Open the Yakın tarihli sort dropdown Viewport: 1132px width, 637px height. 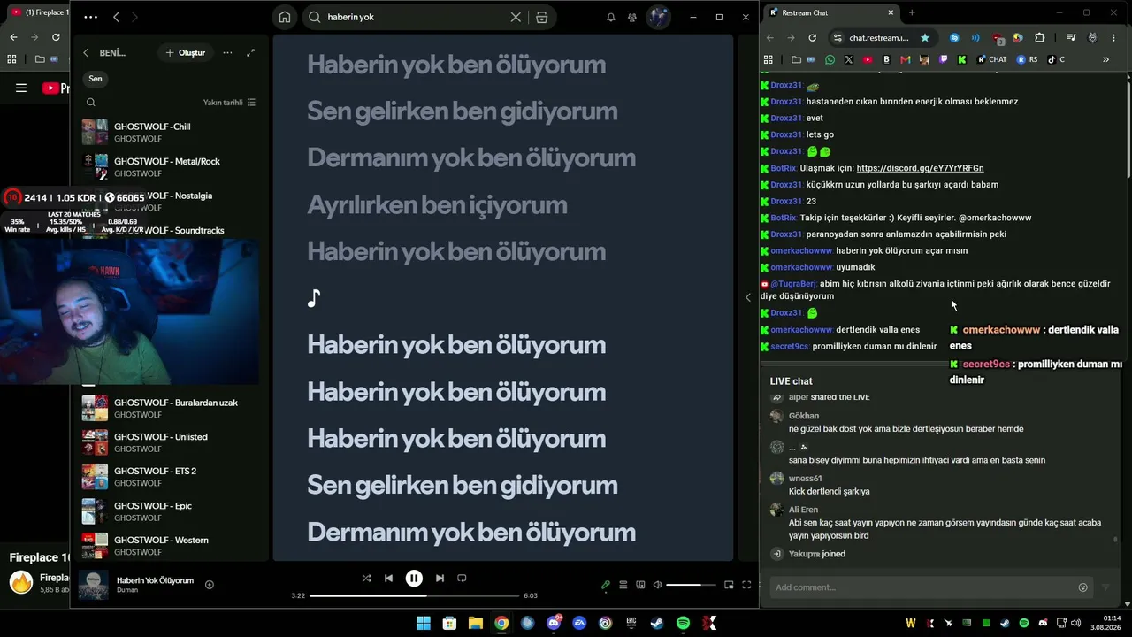coord(229,103)
